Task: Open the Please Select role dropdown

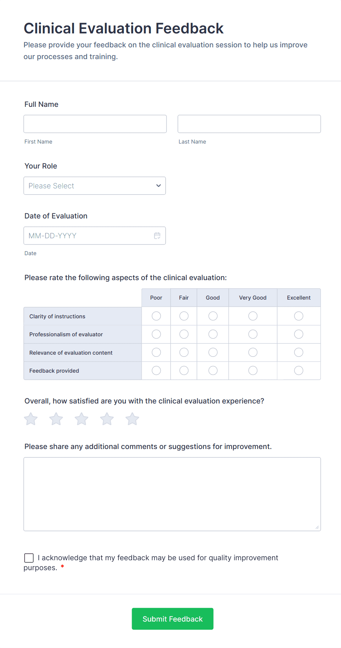Action: [x=95, y=186]
